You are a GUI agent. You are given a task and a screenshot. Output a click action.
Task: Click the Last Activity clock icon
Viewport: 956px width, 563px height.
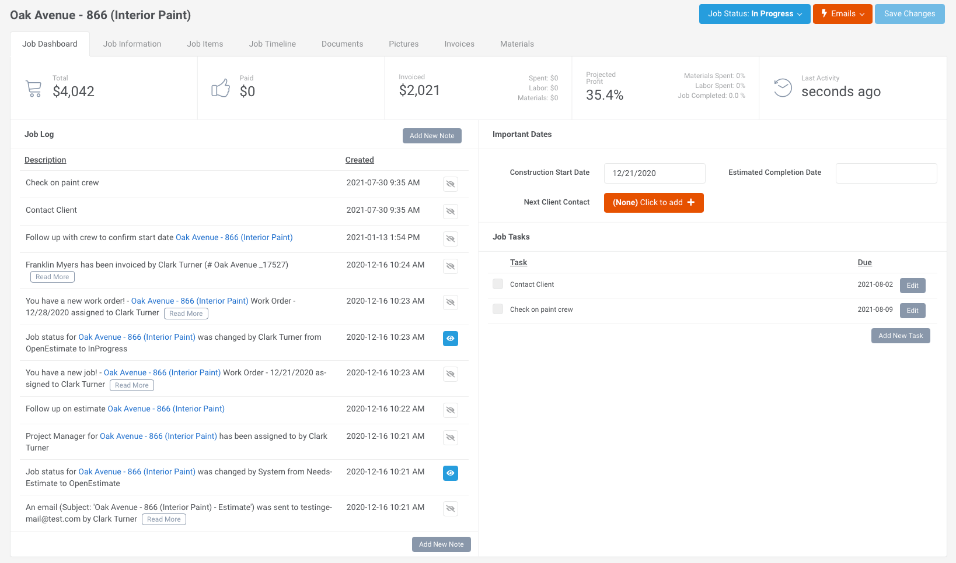783,88
